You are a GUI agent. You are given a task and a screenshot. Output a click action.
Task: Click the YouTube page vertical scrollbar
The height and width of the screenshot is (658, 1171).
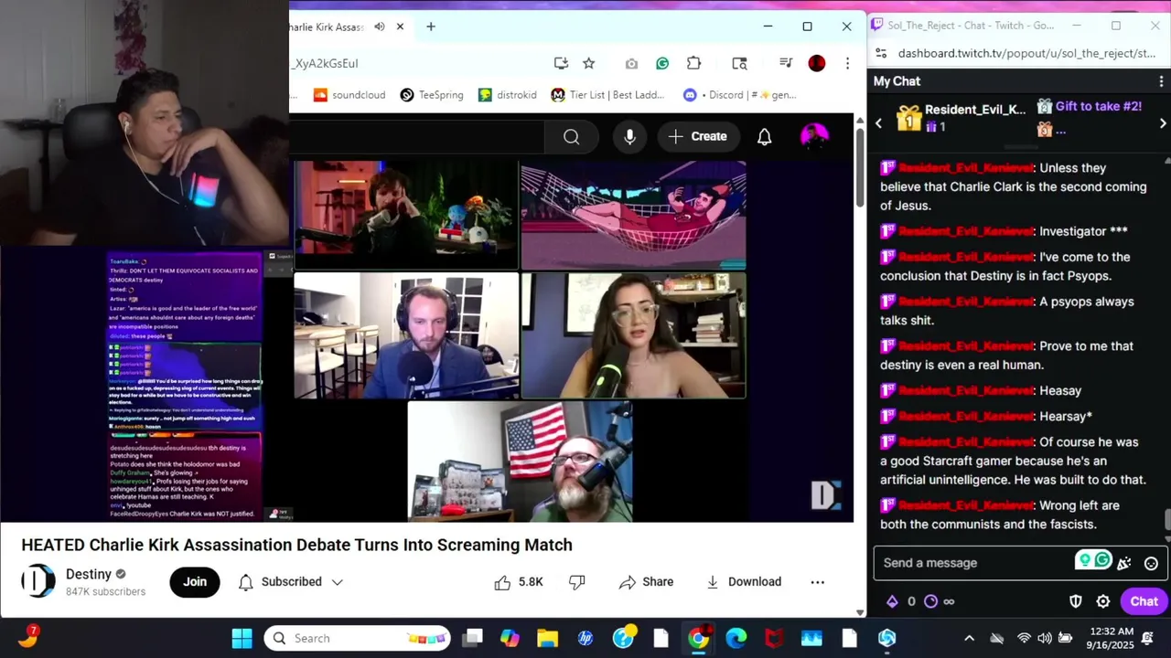coord(860,166)
